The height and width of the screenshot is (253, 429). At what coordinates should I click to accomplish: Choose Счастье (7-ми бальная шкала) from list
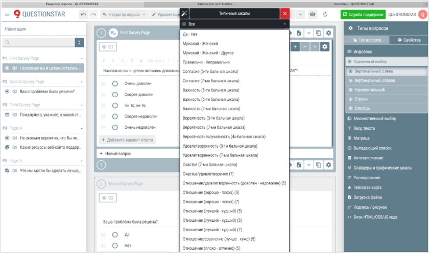click(234, 164)
